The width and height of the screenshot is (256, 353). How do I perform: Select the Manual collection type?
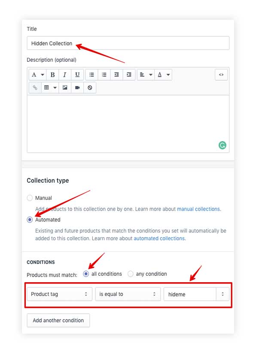coord(30,198)
